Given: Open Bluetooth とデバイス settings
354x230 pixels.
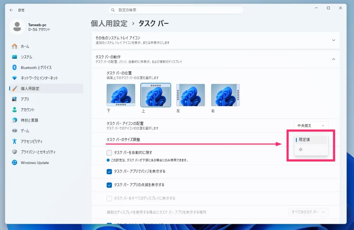Looking at the screenshot, I should [46, 67].
